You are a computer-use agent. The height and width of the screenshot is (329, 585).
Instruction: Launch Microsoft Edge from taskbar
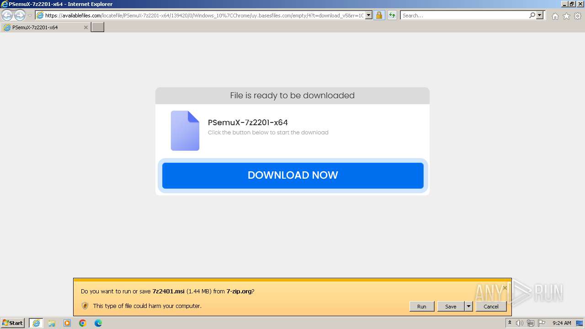coord(98,323)
